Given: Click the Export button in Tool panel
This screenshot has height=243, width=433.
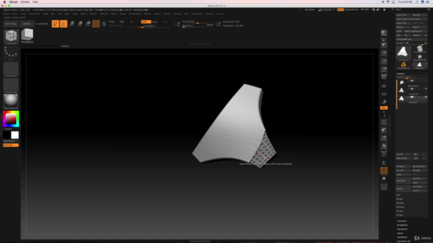Looking at the screenshot, I should click(x=419, y=27).
